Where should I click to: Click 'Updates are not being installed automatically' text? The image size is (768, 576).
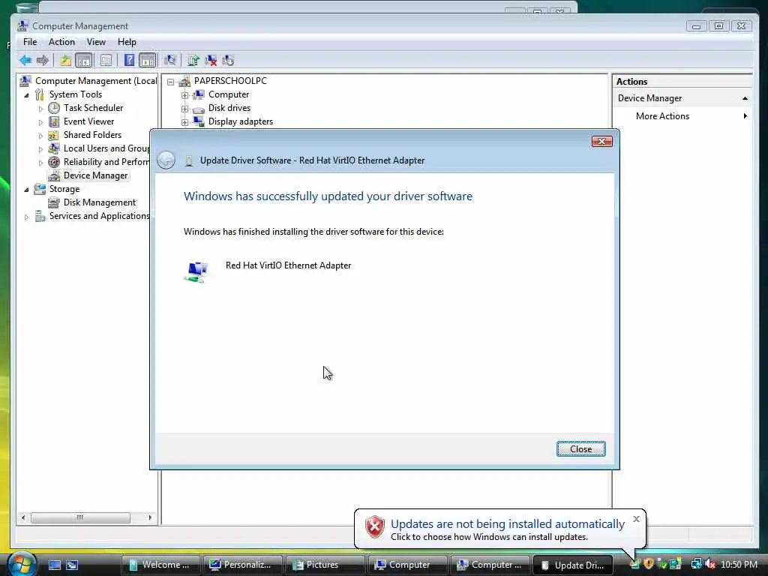coord(508,524)
